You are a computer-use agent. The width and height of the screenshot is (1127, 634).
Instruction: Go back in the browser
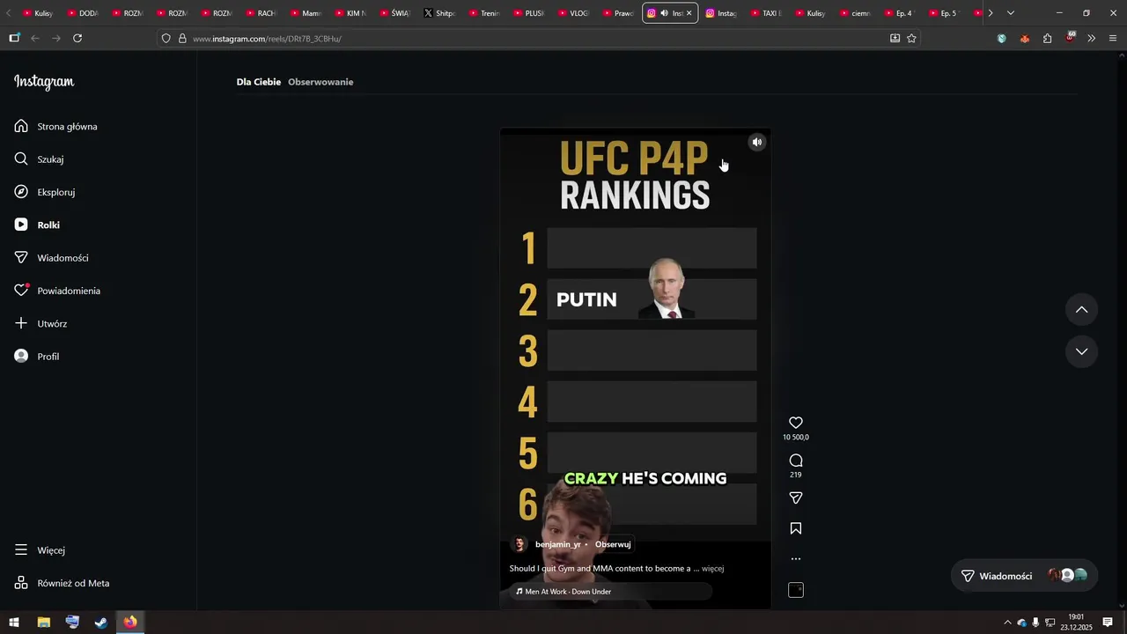click(35, 39)
